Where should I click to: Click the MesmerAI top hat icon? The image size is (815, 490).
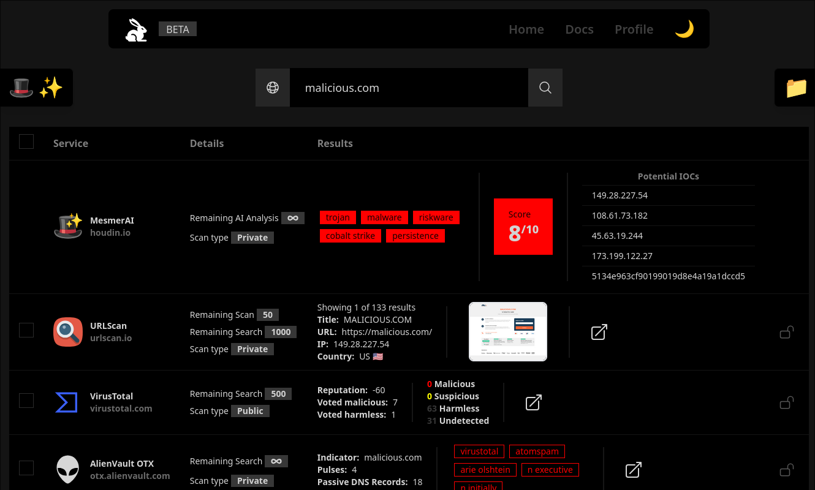tap(68, 226)
